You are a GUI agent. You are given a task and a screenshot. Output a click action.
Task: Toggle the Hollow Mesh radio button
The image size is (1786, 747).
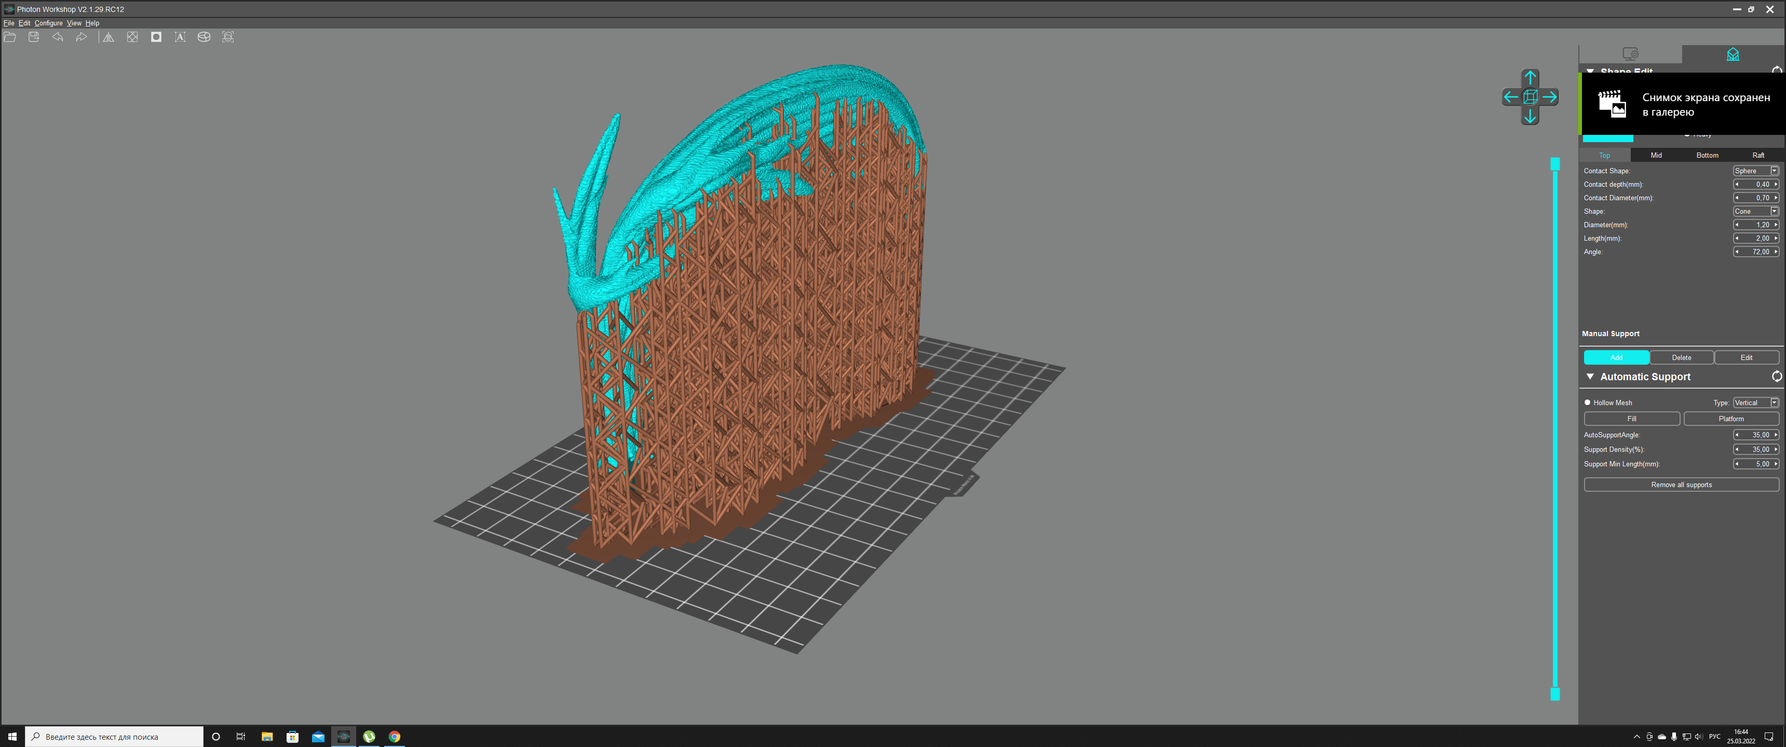pos(1587,403)
